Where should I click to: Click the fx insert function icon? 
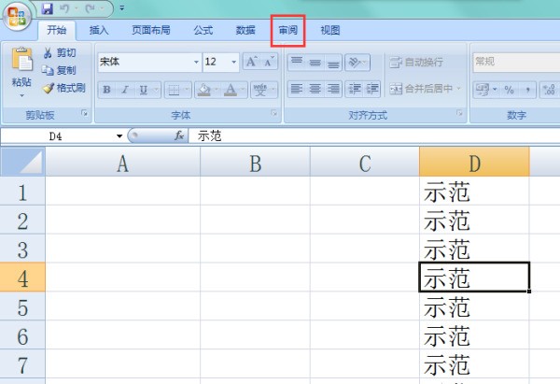coord(179,135)
